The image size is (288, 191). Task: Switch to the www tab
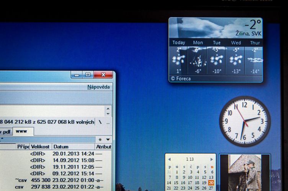point(23,132)
